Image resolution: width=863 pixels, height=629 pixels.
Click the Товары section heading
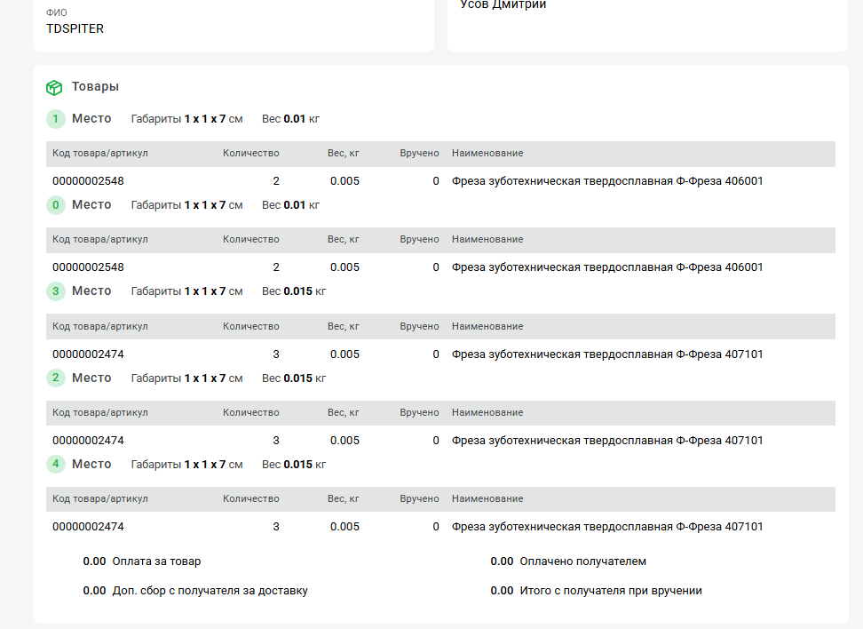pos(95,87)
